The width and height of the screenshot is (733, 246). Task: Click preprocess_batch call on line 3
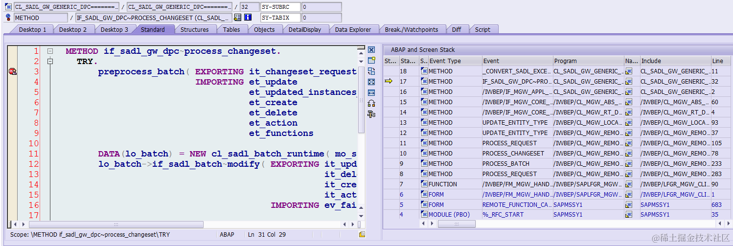[141, 72]
